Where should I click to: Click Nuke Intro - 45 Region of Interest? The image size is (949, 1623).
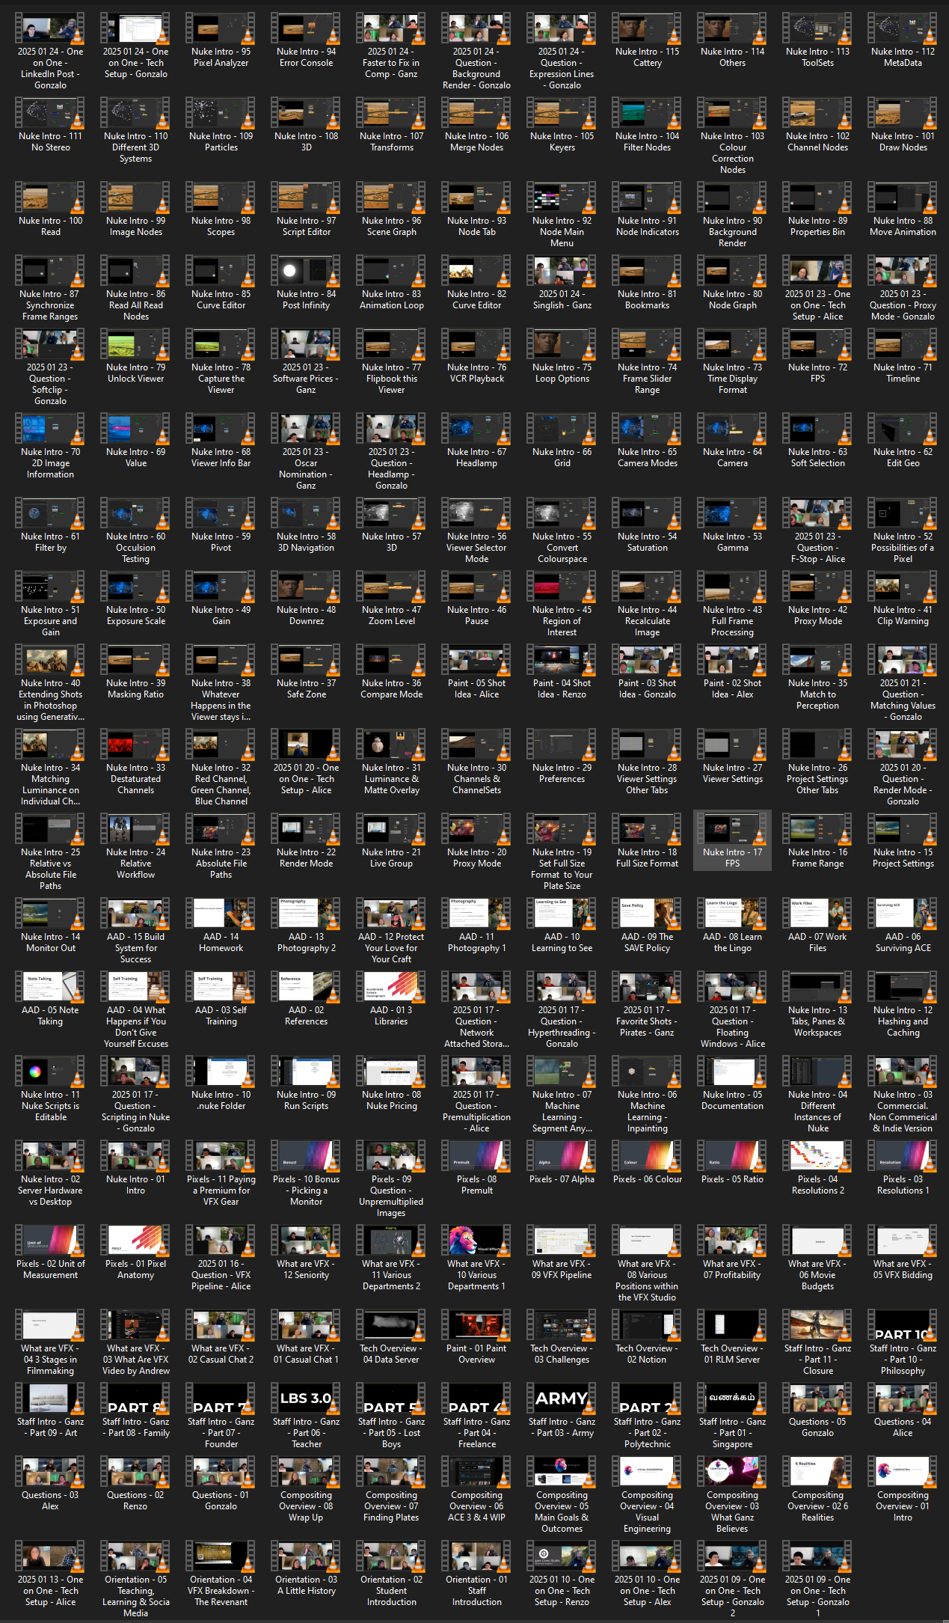(x=562, y=587)
